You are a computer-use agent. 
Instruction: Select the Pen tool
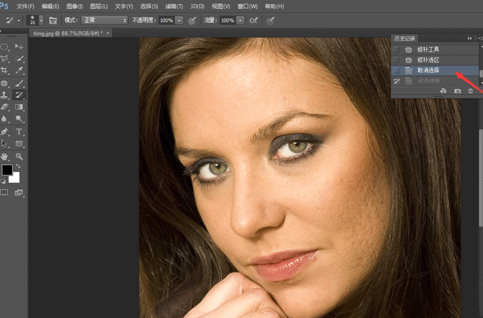5,131
